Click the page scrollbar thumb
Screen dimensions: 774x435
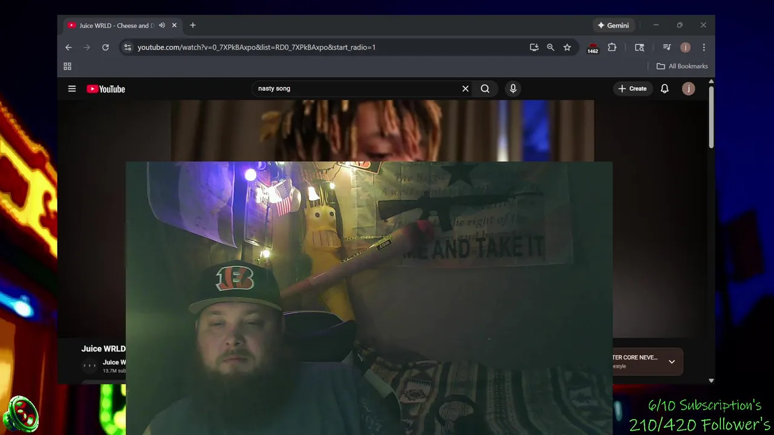(711, 117)
